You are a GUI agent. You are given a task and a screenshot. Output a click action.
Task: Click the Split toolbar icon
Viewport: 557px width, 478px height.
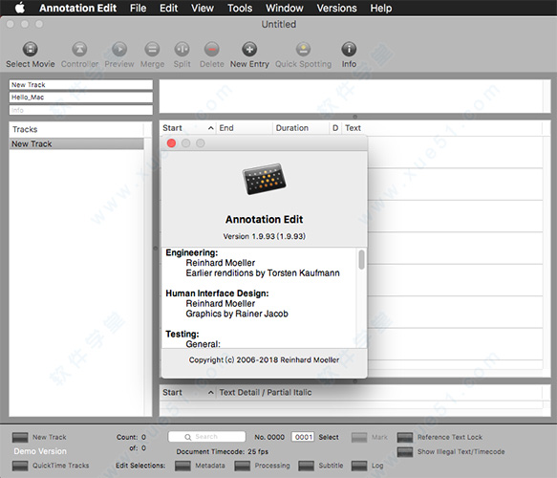pyautogui.click(x=182, y=49)
